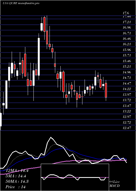This screenshot has width=136, height=191.
Task: Click the 13.97 price axis label
Action: (x=127, y=94)
